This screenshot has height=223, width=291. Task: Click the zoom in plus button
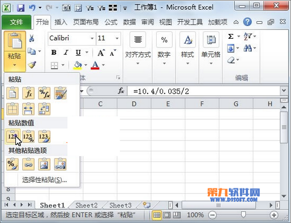click(x=274, y=215)
